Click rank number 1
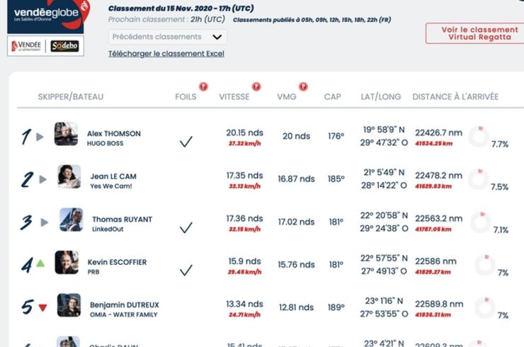The image size is (524, 347). pos(27,137)
